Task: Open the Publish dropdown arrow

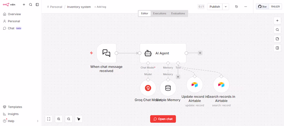Action: (x=226, y=7)
